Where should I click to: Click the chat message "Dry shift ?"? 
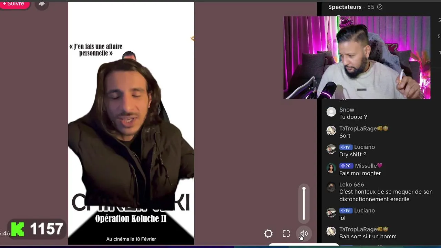pos(353,154)
